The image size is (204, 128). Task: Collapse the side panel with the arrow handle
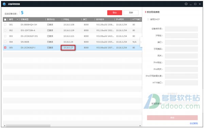click(141, 42)
